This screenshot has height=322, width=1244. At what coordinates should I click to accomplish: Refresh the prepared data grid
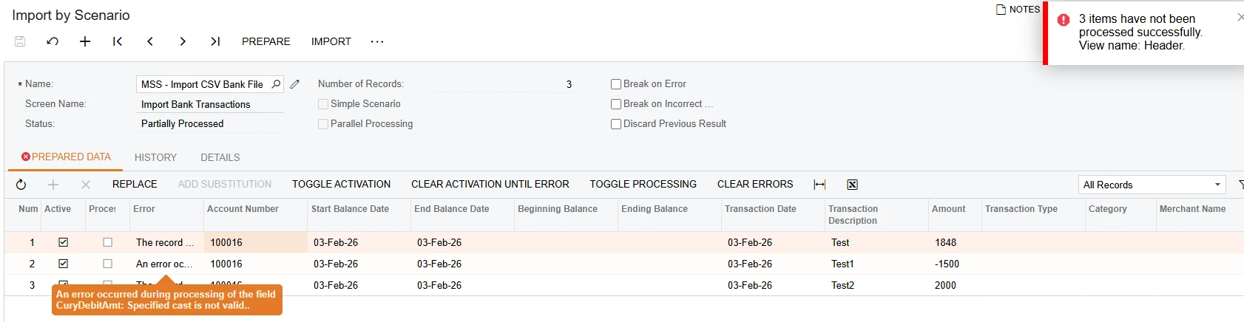[x=21, y=185]
